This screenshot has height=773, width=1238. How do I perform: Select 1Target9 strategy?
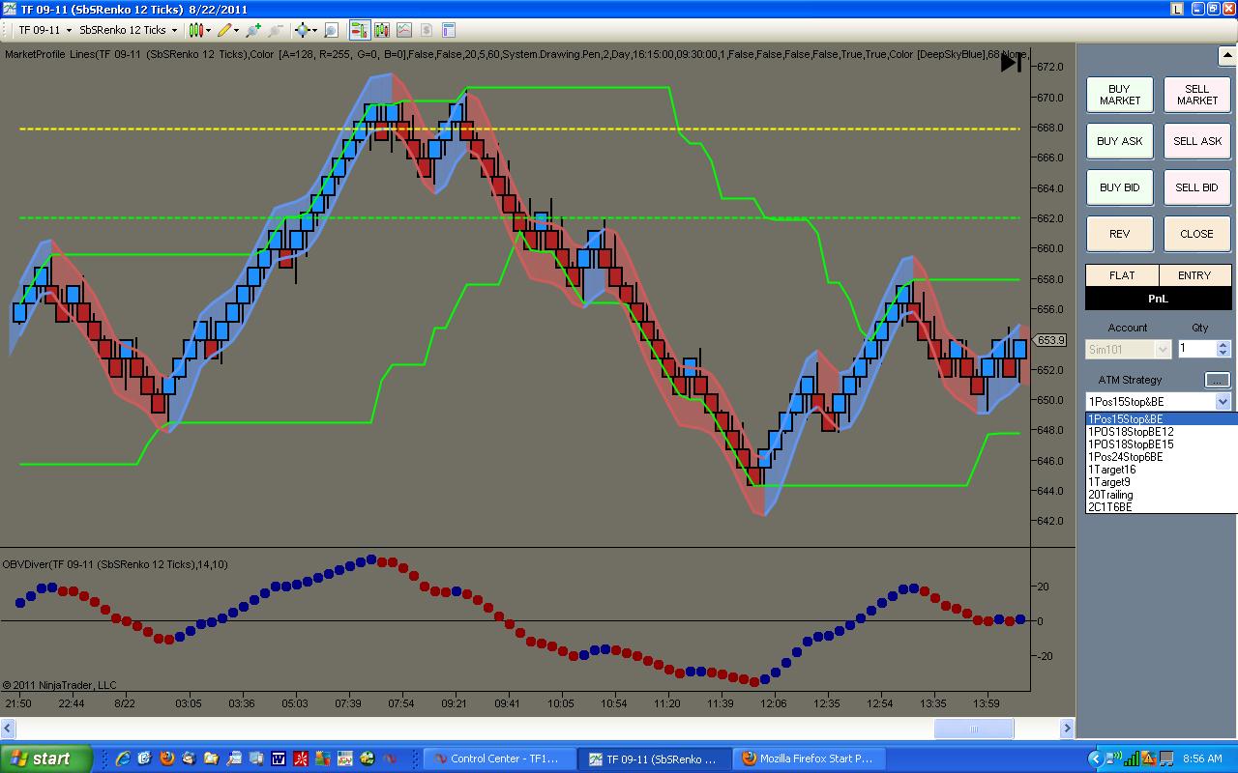1161,482
